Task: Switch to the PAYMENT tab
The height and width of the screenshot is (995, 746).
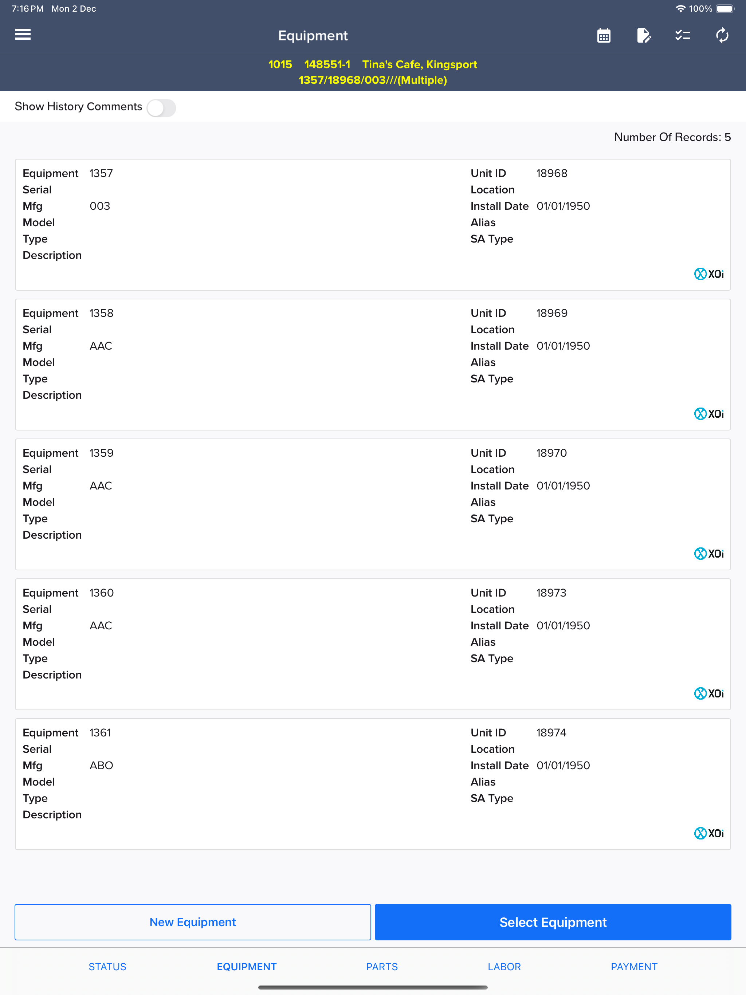Action: pos(634,967)
